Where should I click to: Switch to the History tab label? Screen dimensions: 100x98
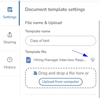point(10,67)
